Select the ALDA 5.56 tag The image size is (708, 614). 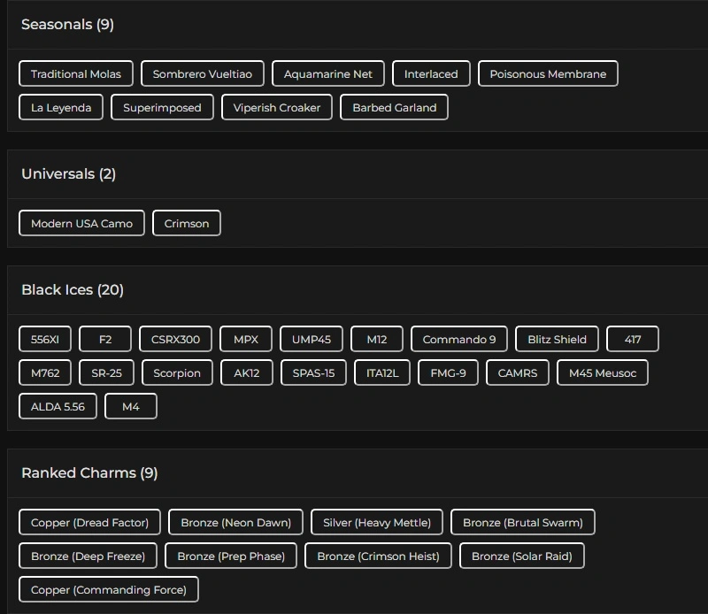[x=58, y=407]
